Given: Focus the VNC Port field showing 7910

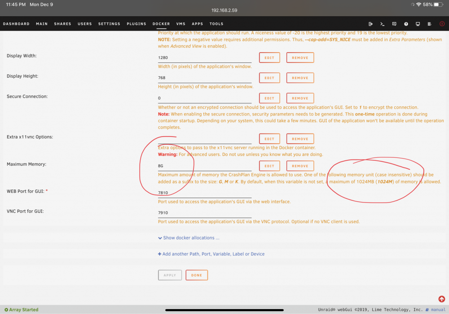Looking at the screenshot, I should [205, 213].
